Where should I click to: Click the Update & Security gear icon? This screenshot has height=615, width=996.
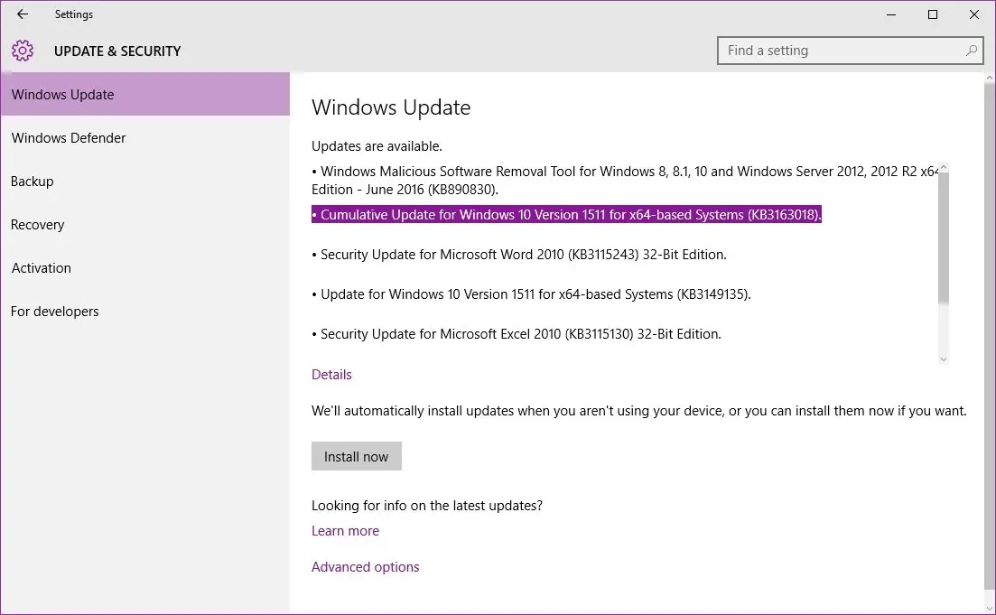point(23,51)
